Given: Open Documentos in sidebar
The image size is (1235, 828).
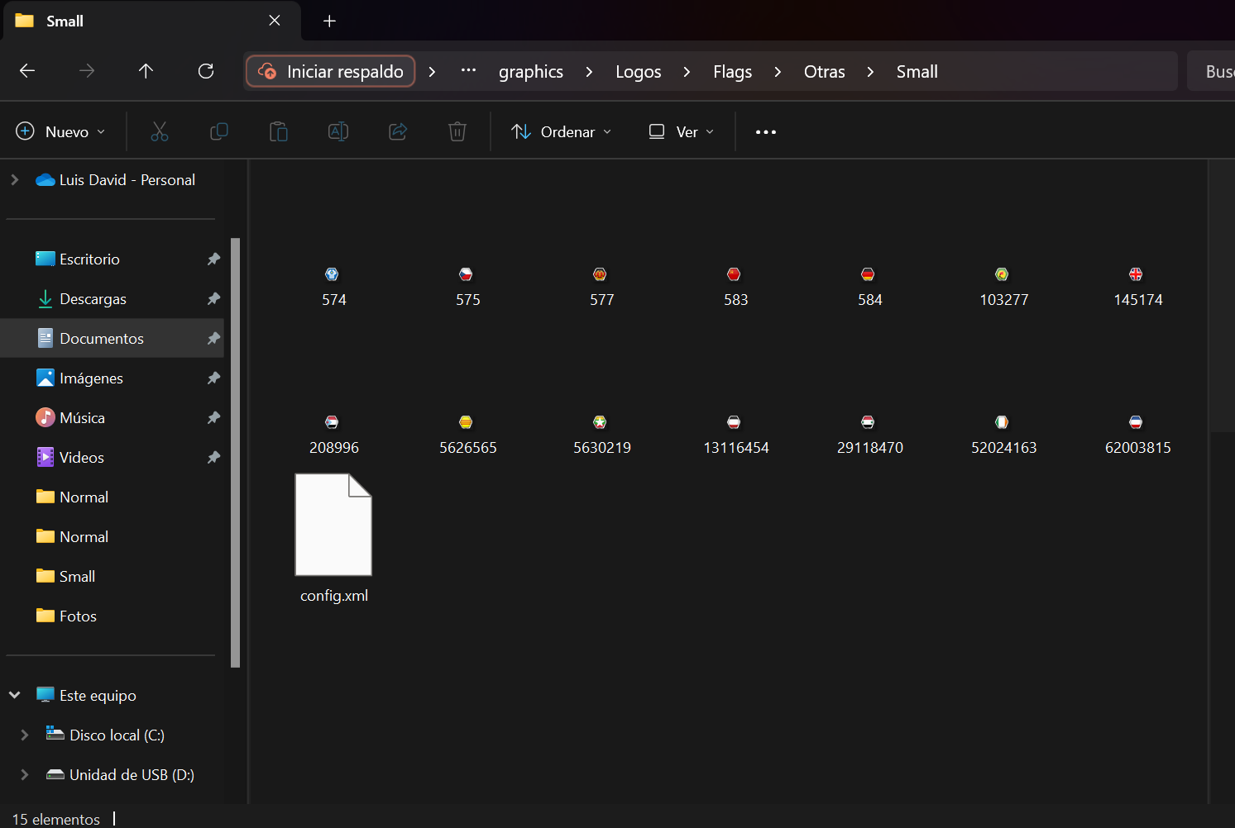Looking at the screenshot, I should [x=113, y=338].
